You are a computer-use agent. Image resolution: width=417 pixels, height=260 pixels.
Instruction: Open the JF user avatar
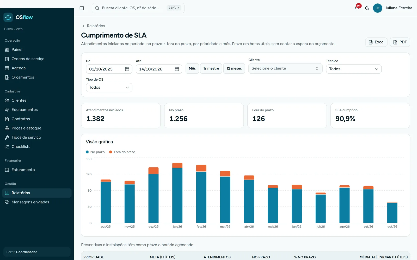click(377, 8)
